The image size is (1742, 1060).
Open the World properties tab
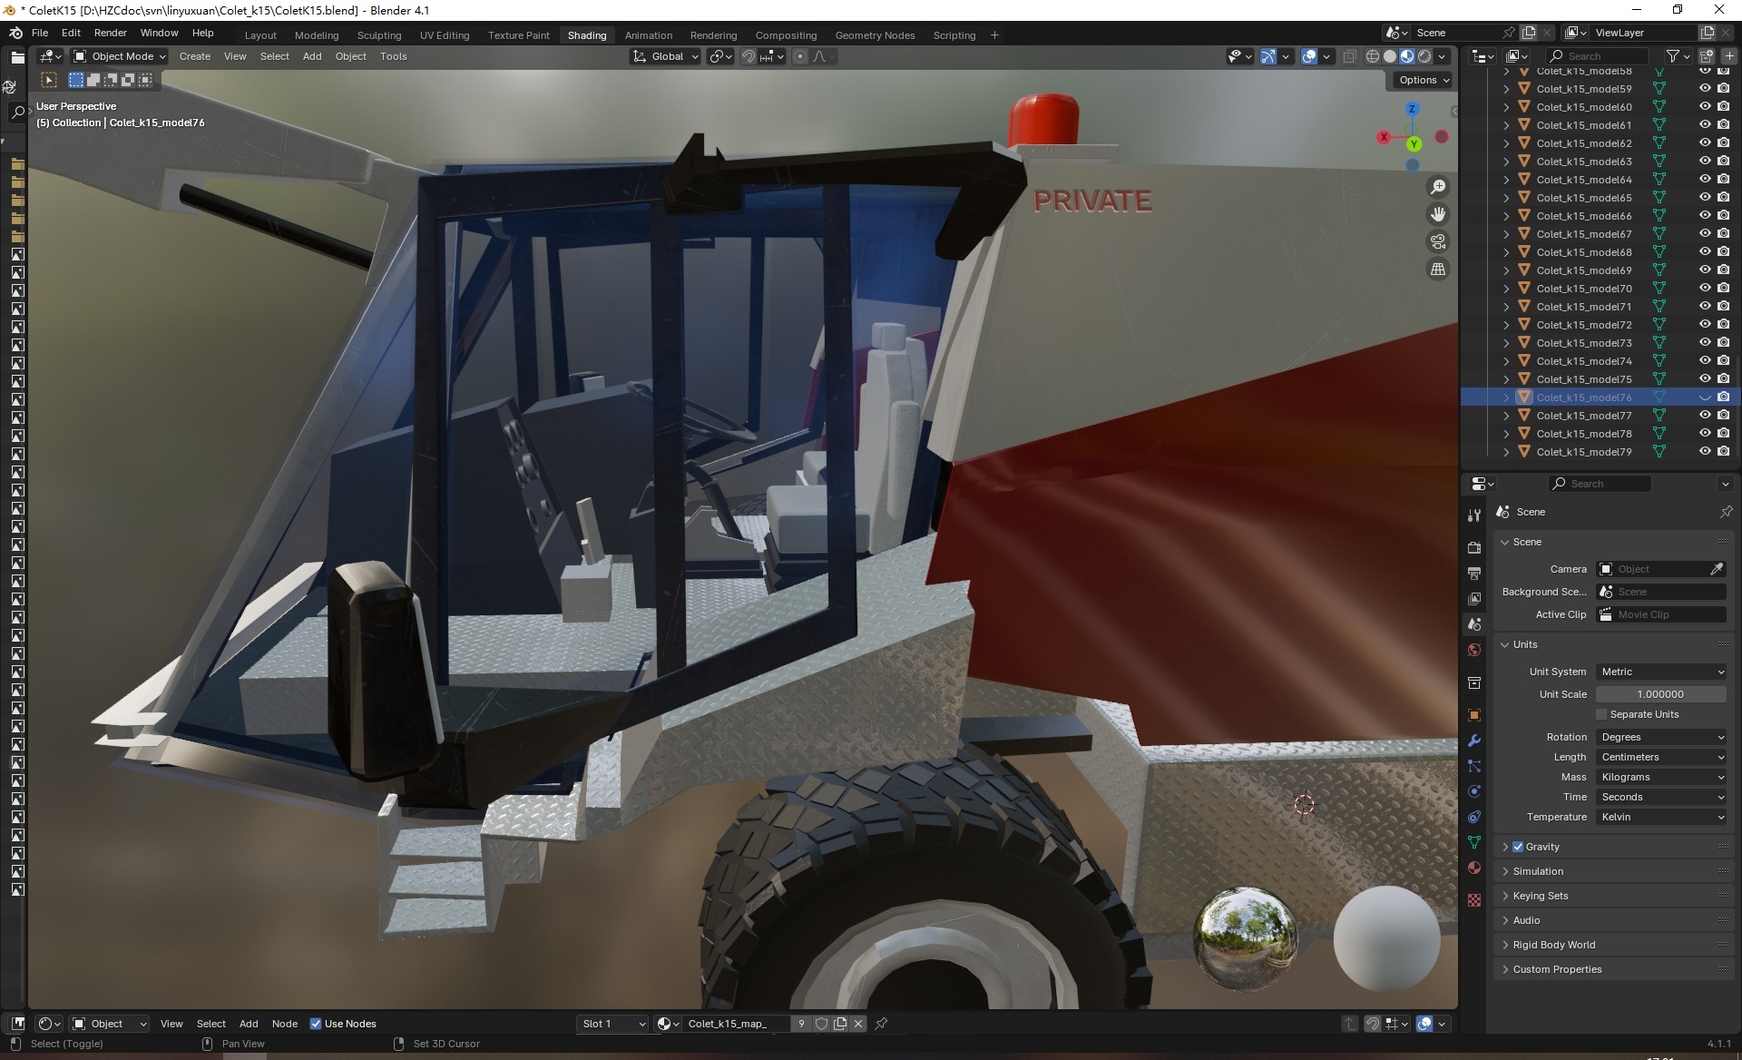tap(1474, 650)
